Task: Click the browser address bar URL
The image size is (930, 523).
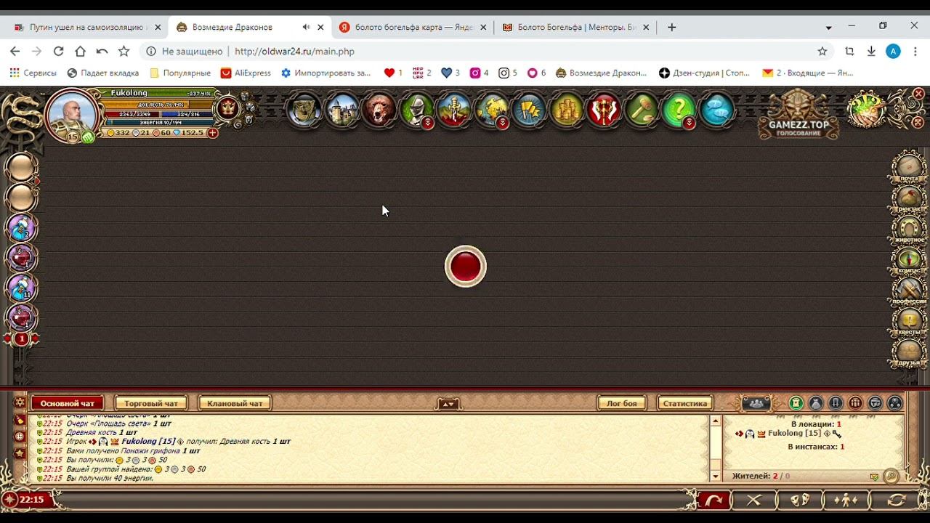Action: [x=294, y=52]
